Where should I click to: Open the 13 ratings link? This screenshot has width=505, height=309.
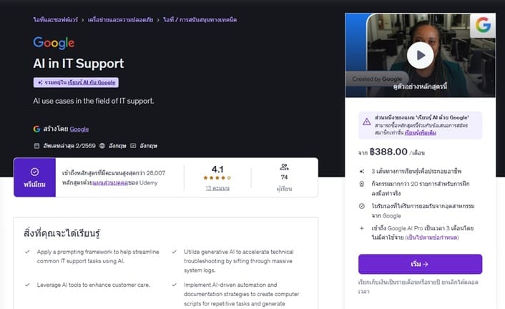pos(217,188)
